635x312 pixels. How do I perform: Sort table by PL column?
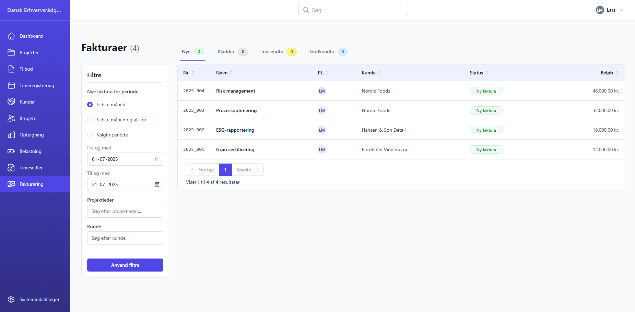(x=323, y=73)
